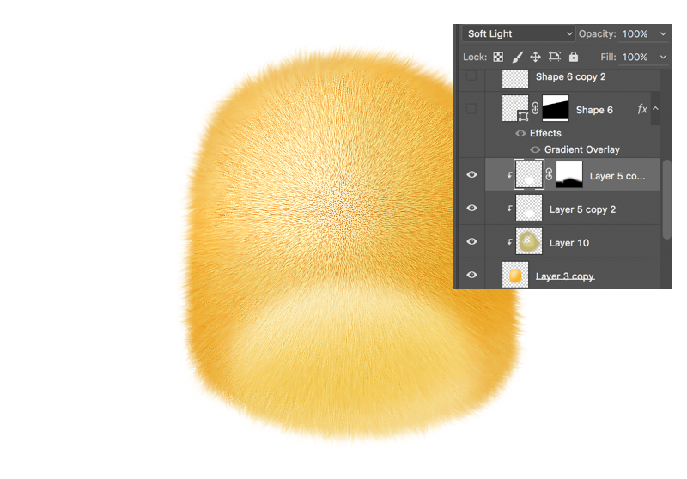The width and height of the screenshot is (687, 479).
Task: Click the artboard auto-nesting lock icon
Action: [x=555, y=57]
